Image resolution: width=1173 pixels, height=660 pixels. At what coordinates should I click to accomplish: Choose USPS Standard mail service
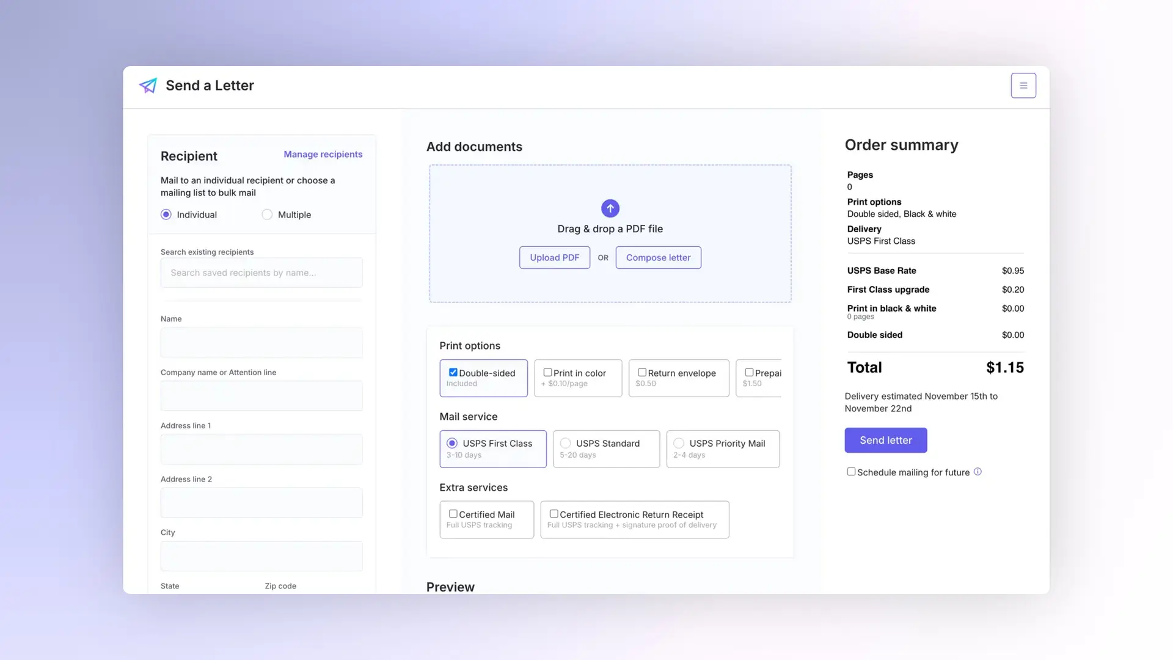(565, 443)
